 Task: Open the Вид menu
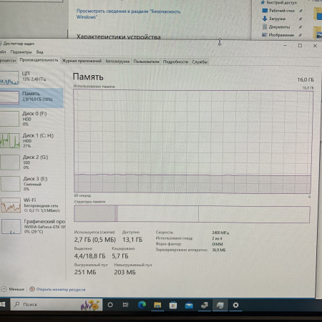tap(39, 52)
